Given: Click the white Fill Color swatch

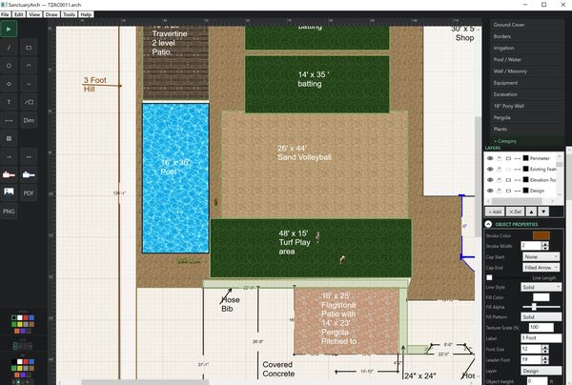Looking at the screenshot, I should [541, 297].
